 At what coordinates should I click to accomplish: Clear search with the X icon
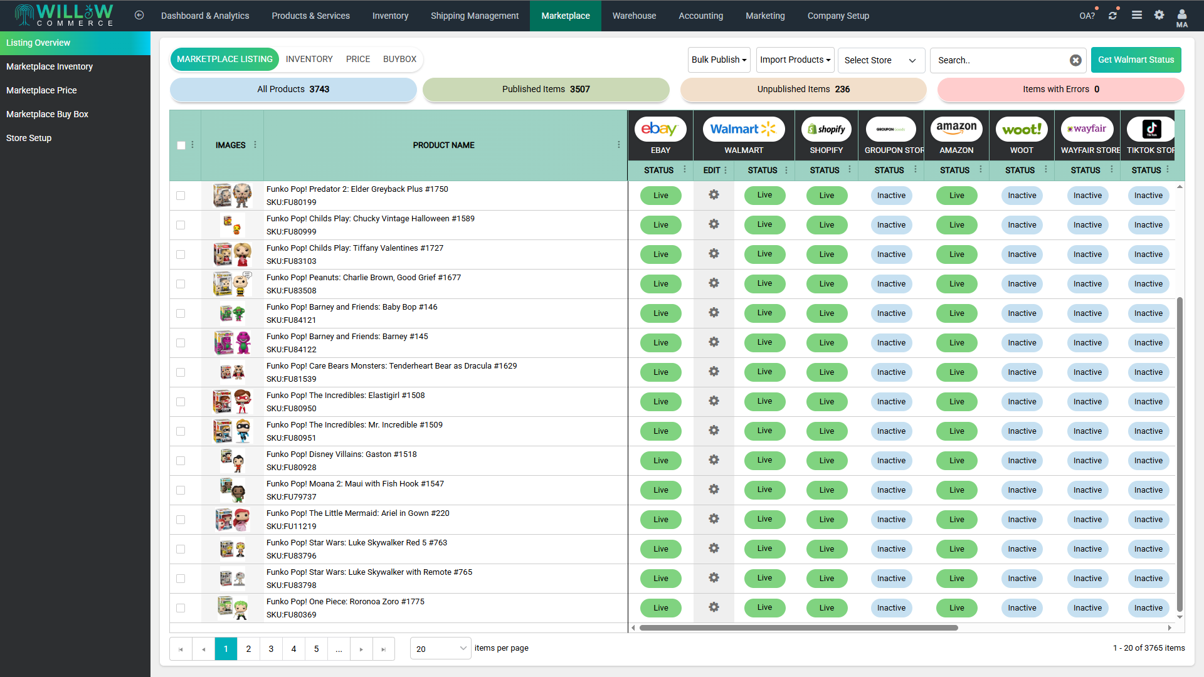pyautogui.click(x=1075, y=60)
